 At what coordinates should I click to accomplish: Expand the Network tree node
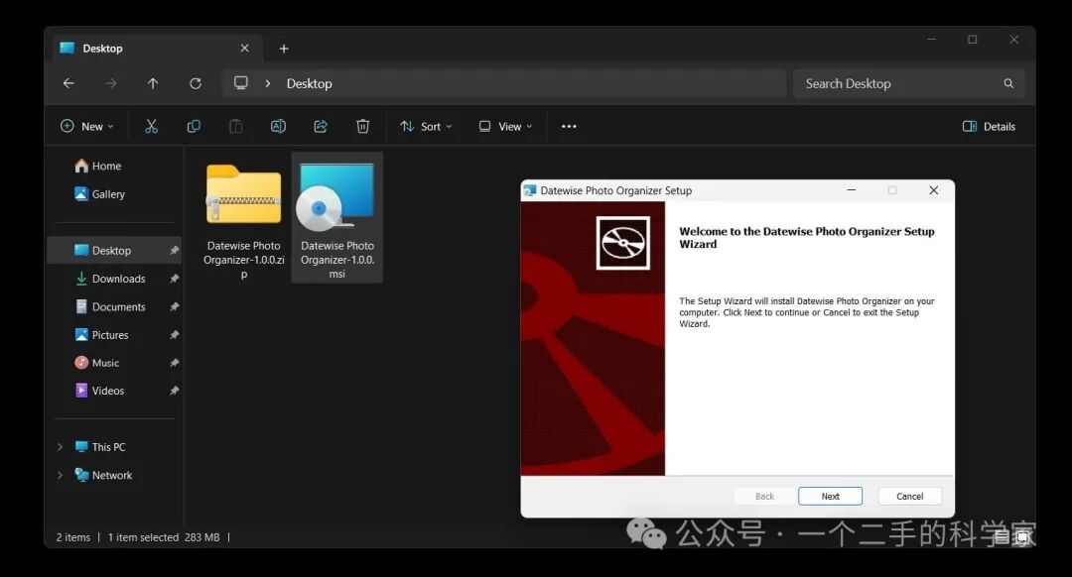[x=61, y=475]
